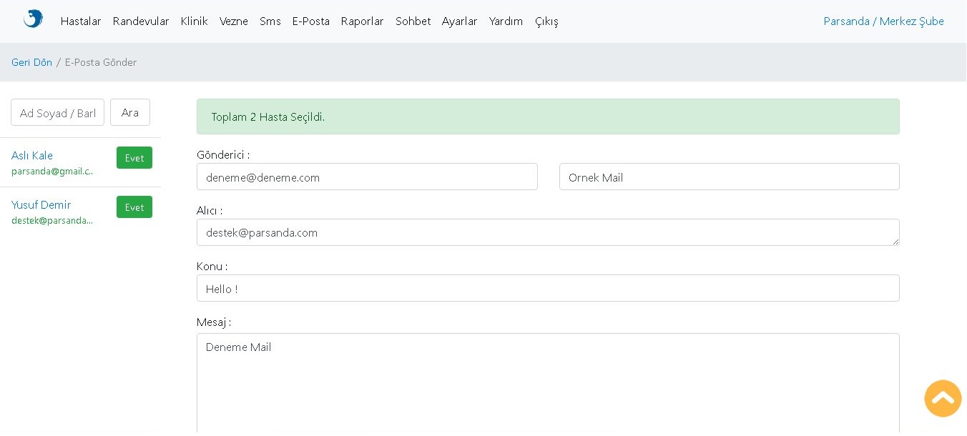Click Çıkış to log out
Screen dimensions: 967x436
coord(546,21)
